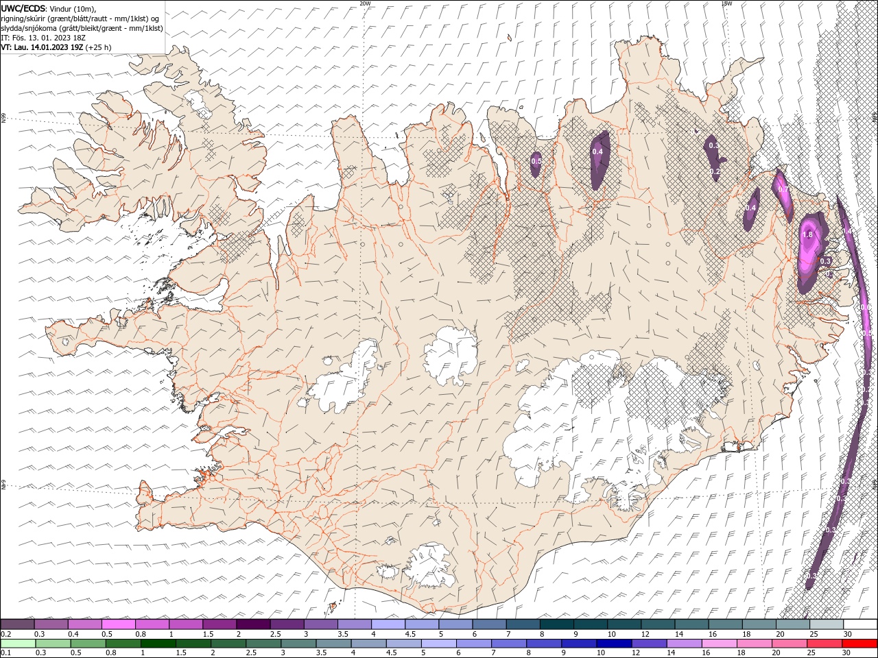
Task: Click the top legend swatch between 16 and 18
Action: tap(724, 624)
